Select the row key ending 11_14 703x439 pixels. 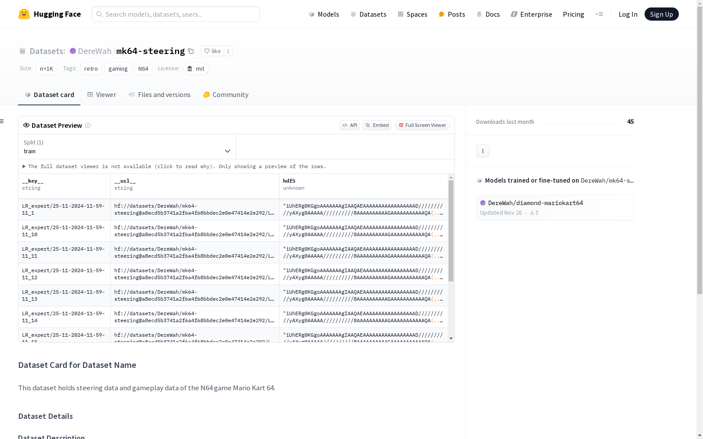[x=64, y=317]
